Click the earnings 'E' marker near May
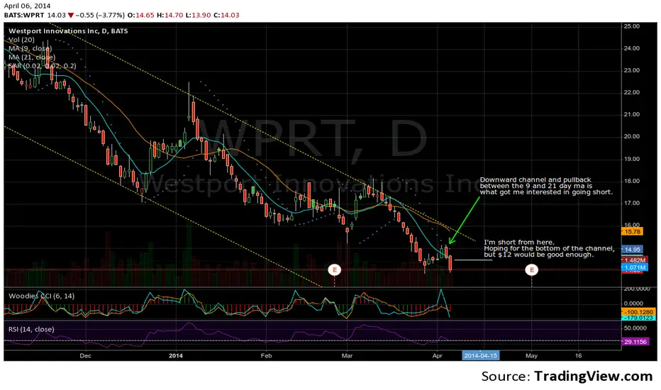 click(x=532, y=269)
